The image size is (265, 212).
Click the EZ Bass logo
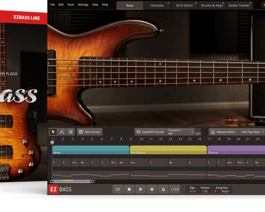(x=60, y=189)
